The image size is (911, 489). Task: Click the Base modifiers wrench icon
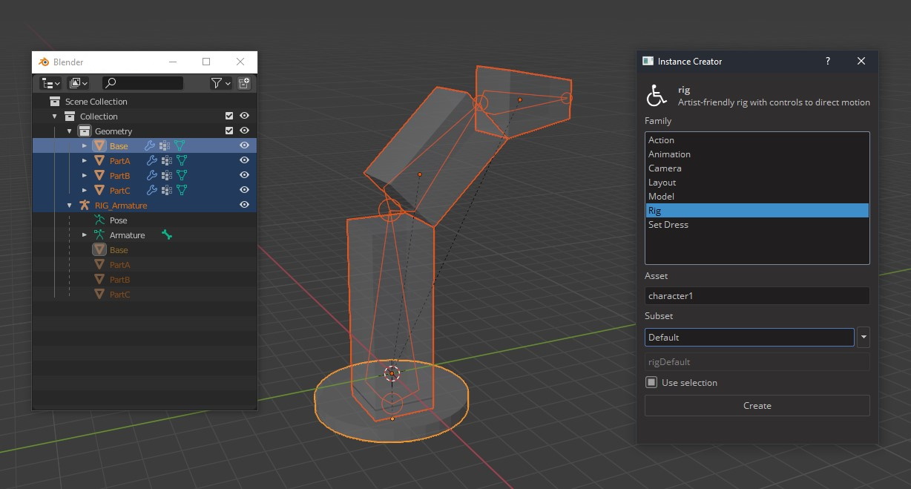151,146
